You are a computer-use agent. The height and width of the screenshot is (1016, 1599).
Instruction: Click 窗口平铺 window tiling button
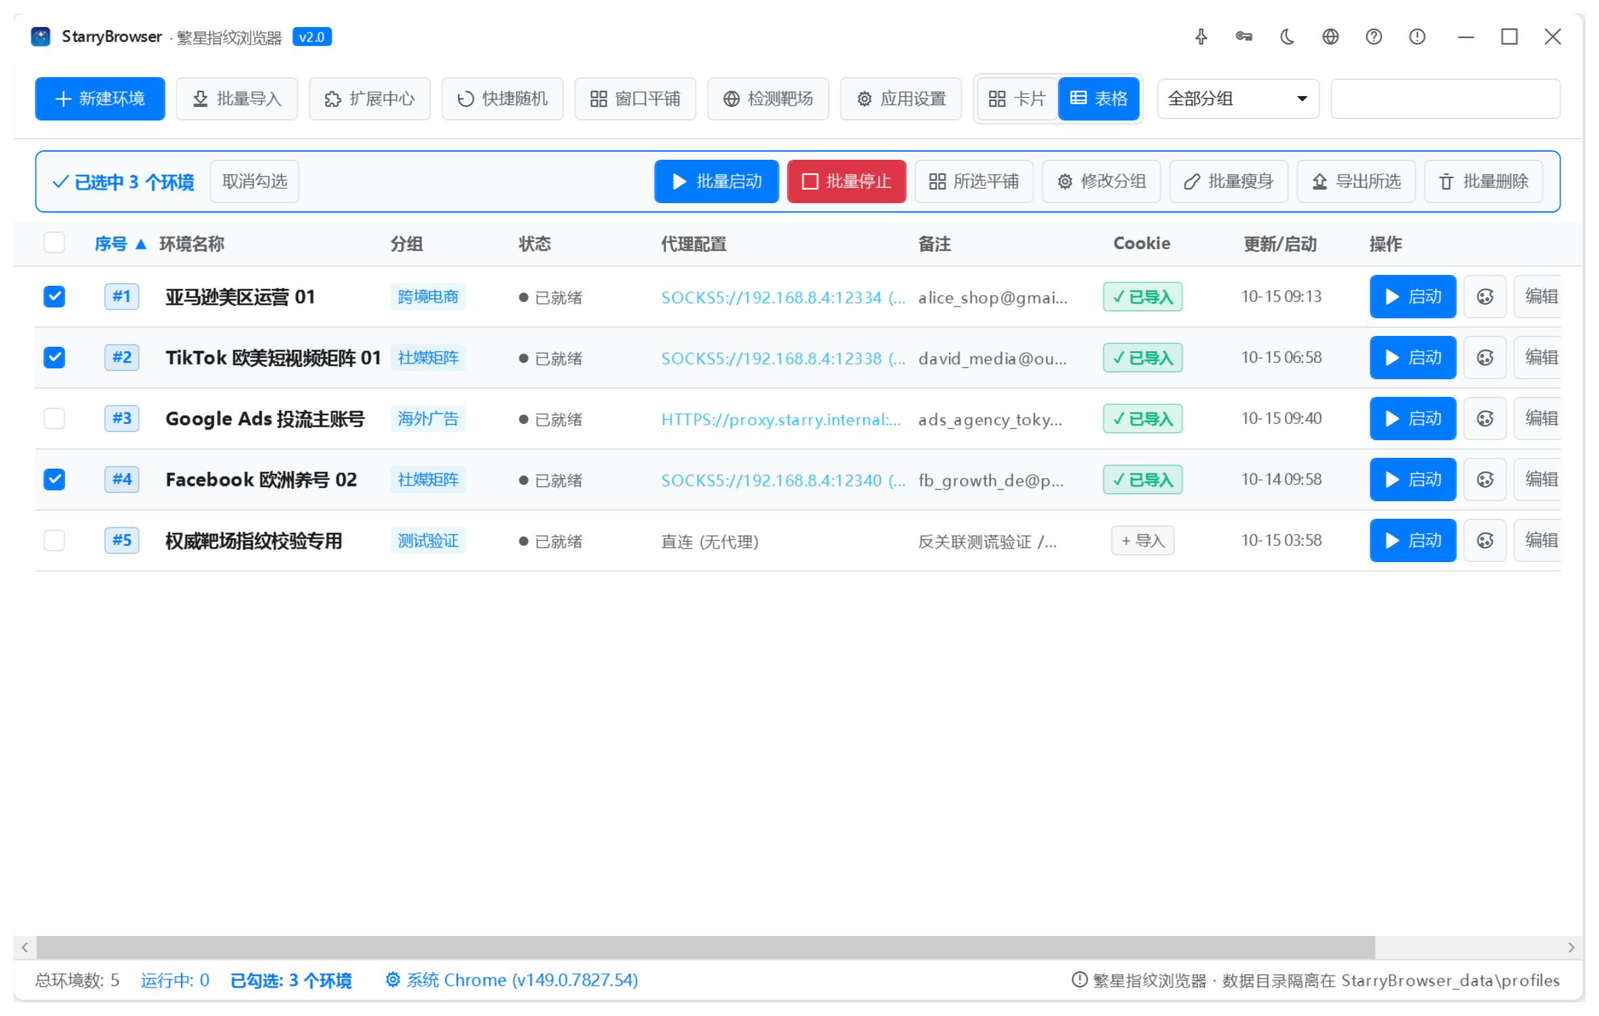[x=636, y=99]
